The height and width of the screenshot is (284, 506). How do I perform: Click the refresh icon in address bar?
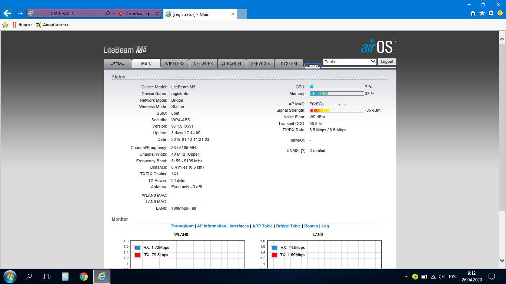point(158,14)
